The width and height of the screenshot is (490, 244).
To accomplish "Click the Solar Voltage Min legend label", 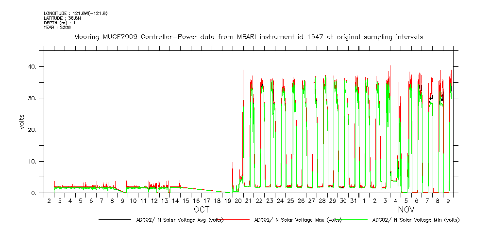I will (415, 220).
